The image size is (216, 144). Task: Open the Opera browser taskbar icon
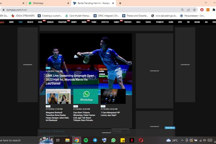(x=141, y=140)
